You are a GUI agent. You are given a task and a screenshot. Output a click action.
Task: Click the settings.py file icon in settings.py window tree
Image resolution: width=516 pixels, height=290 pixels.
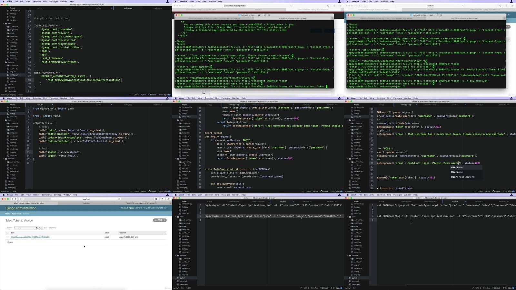(x=9, y=75)
